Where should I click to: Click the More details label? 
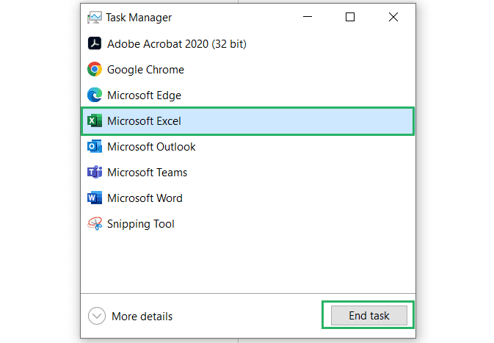[x=142, y=317]
